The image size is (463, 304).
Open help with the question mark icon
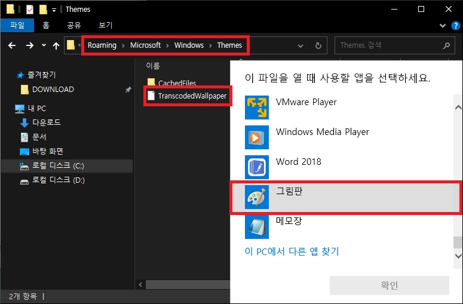pyautogui.click(x=456, y=26)
